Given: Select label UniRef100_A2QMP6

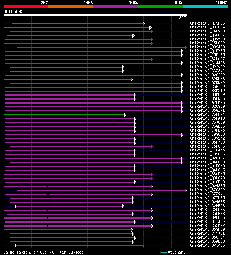Looking at the screenshot, I should tap(207, 103).
